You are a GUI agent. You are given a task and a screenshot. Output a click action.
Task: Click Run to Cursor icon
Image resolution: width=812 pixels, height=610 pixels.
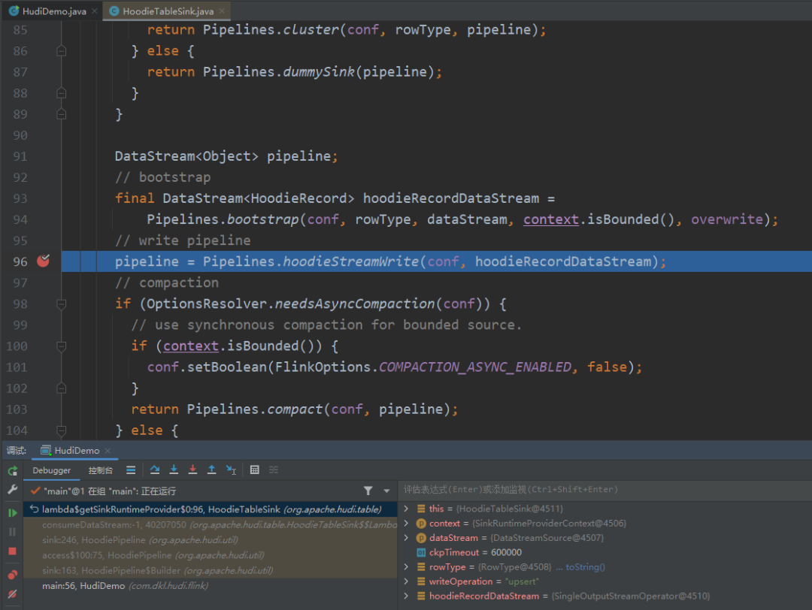pos(231,470)
